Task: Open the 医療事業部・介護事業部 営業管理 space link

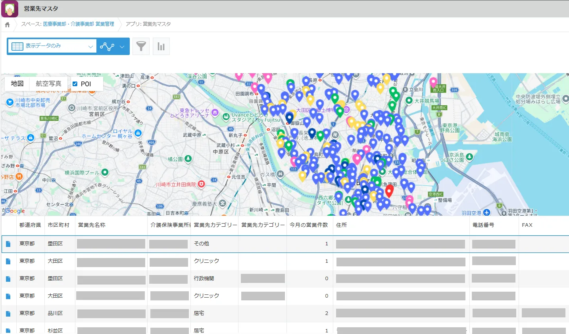Action: (78, 24)
